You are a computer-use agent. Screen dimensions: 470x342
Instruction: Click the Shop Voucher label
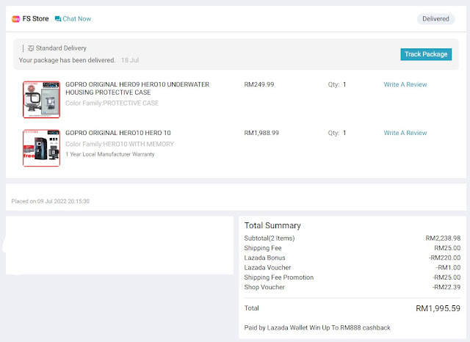pos(264,287)
